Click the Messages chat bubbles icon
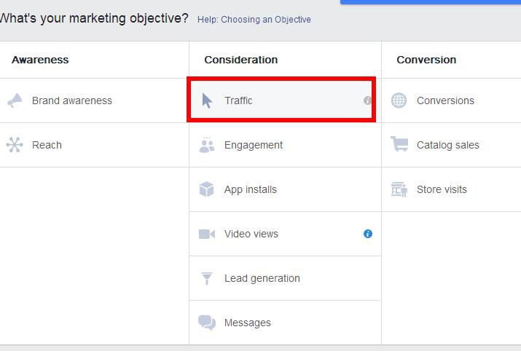This screenshot has width=521, height=351. (207, 323)
